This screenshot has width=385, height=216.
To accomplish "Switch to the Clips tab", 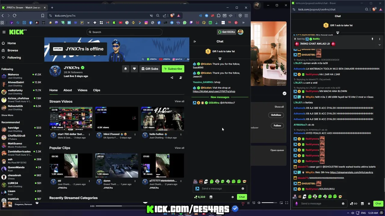I will [x=97, y=90].
